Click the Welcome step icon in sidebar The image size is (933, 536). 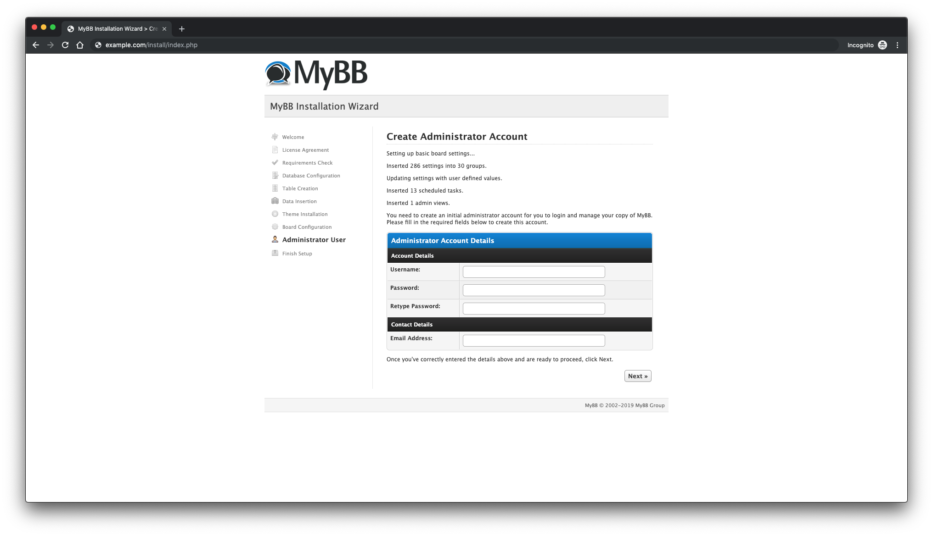tap(274, 136)
